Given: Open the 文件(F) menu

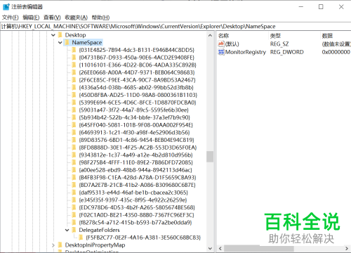Looking at the screenshot, I should tap(11, 18).
